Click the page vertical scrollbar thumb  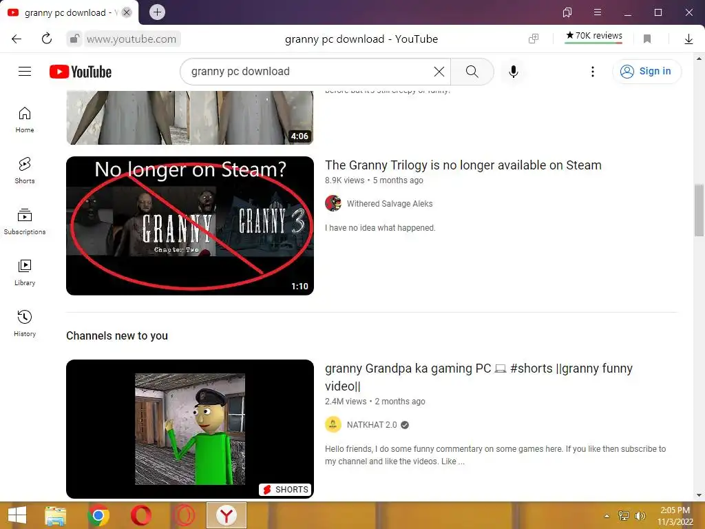(x=699, y=210)
